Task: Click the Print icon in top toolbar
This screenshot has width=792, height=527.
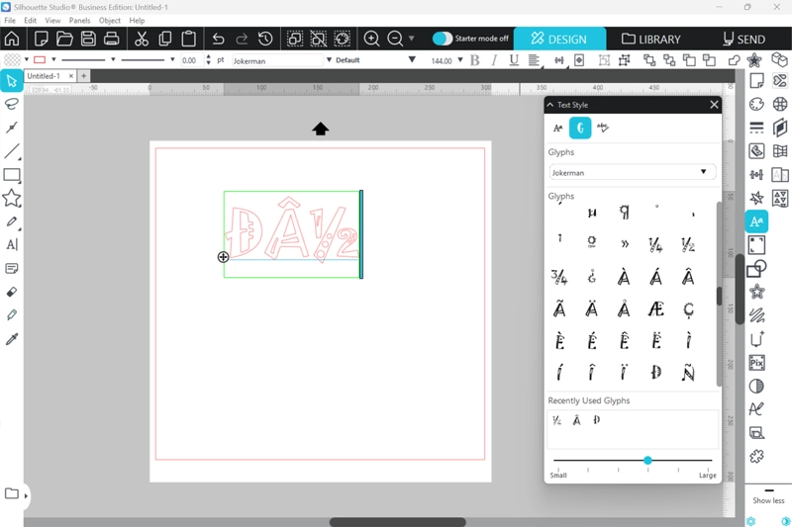Action: point(112,39)
